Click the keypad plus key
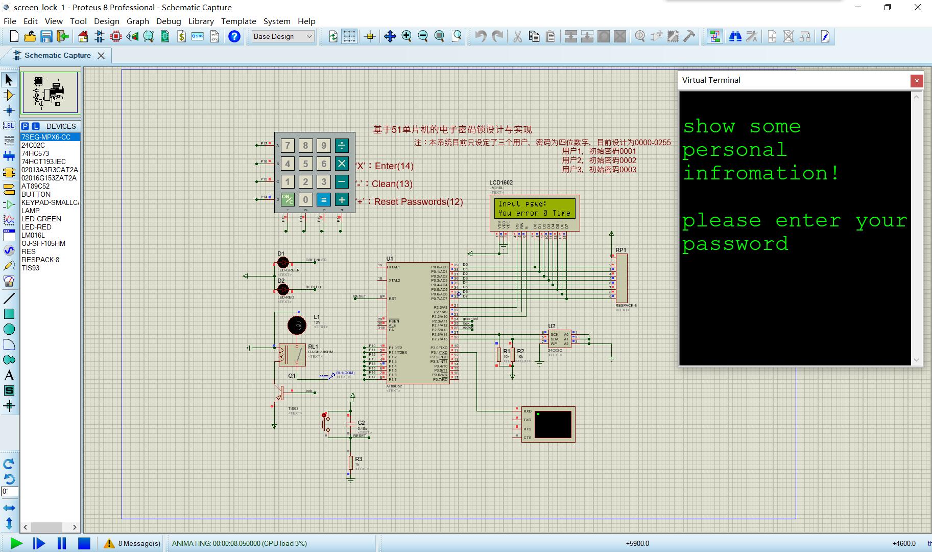Screen dimensions: 932x552 (x=342, y=200)
